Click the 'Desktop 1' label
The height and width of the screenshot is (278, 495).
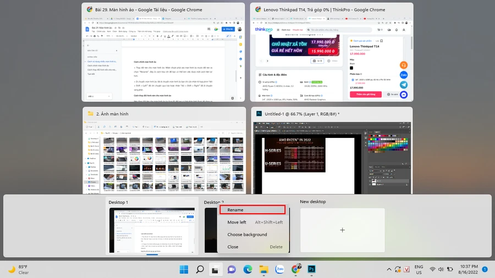tap(118, 202)
